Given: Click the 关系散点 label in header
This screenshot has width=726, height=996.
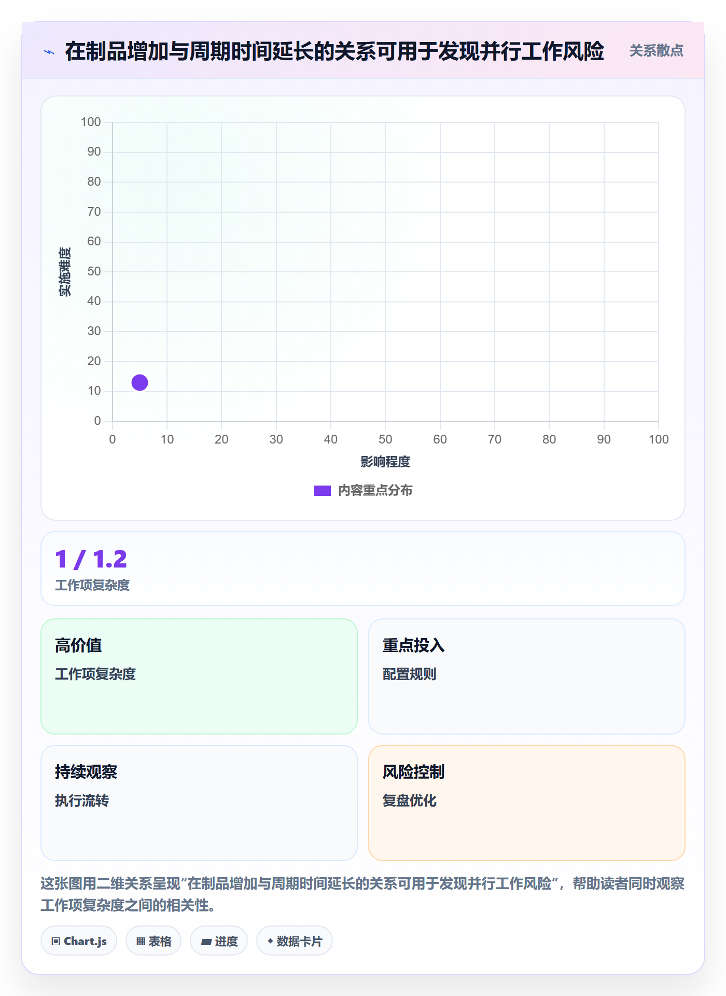Looking at the screenshot, I should (656, 51).
